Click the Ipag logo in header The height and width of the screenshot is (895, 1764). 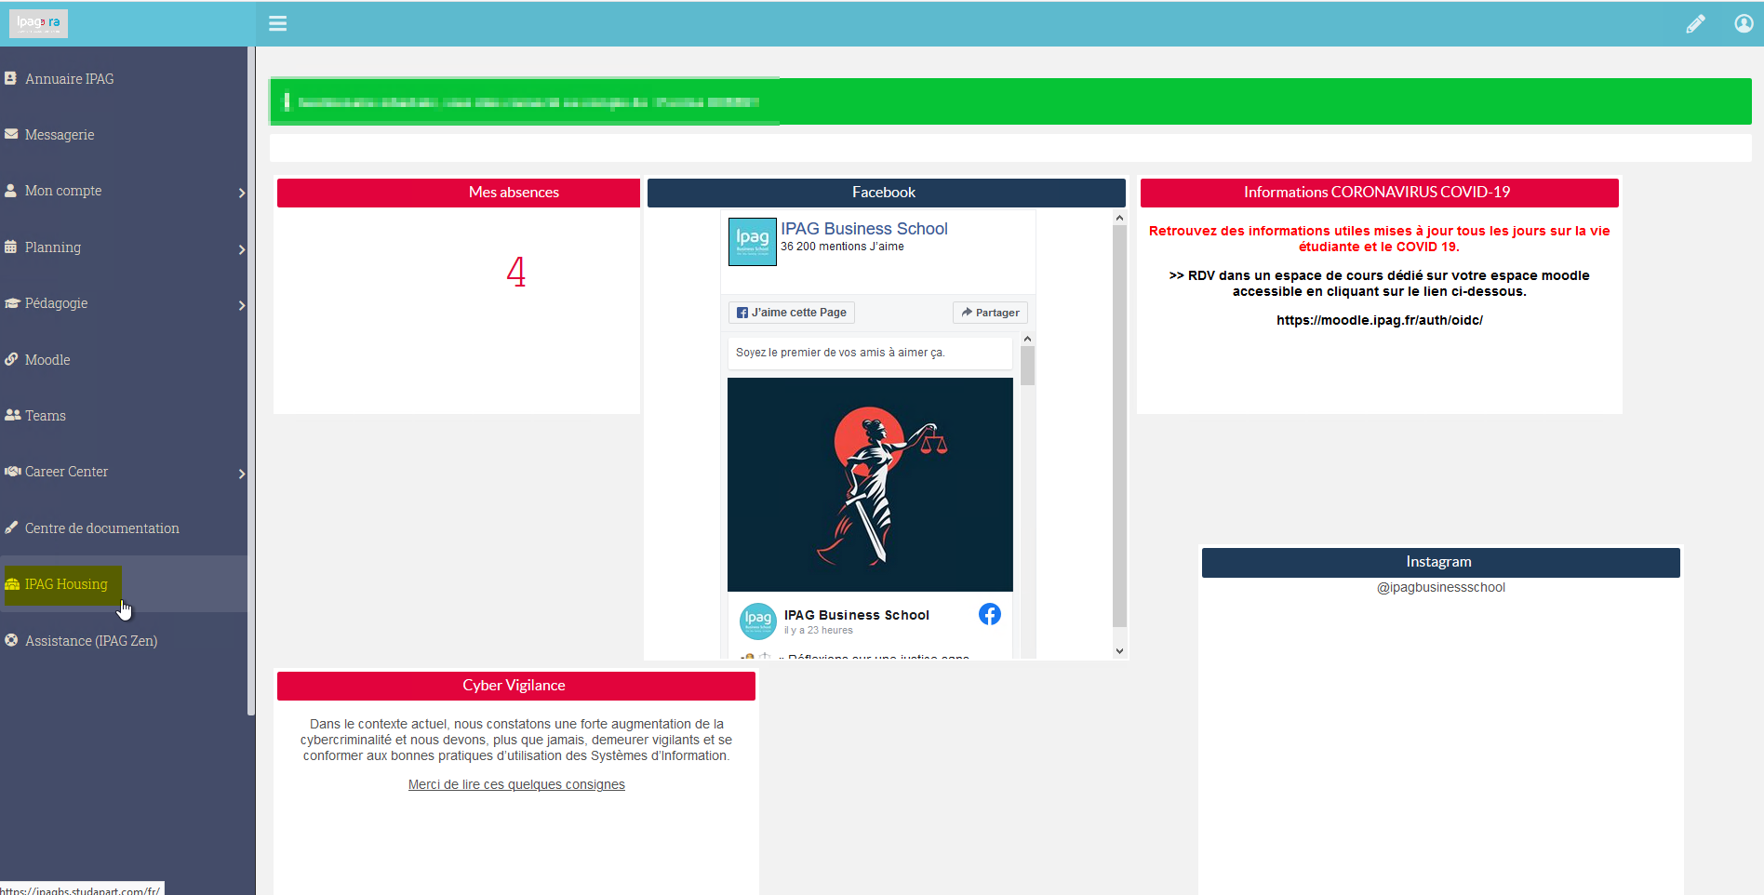pyautogui.click(x=38, y=23)
